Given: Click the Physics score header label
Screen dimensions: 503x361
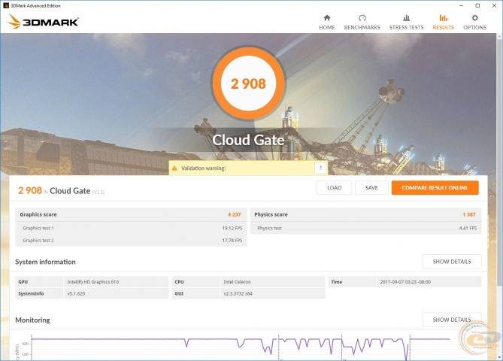Looking at the screenshot, I should pyautogui.click(x=271, y=214).
